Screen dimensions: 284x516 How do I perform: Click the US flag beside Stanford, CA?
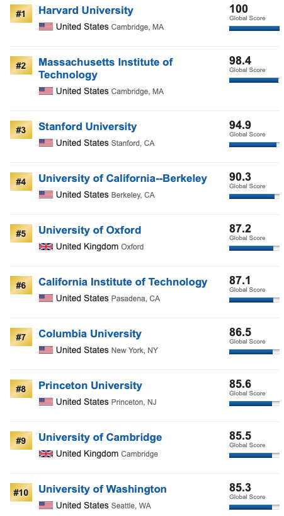pyautogui.click(x=46, y=143)
